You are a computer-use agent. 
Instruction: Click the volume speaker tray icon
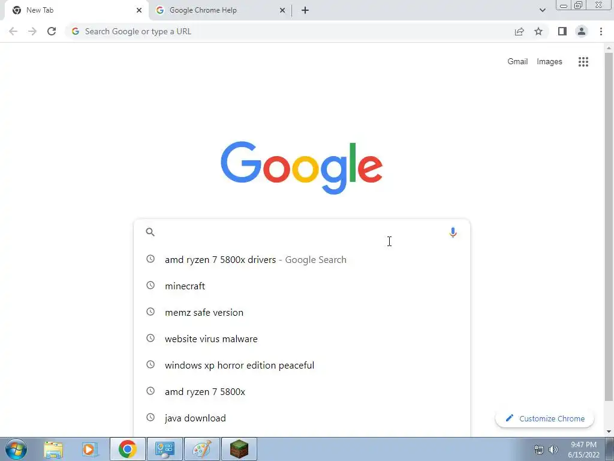coord(553,450)
